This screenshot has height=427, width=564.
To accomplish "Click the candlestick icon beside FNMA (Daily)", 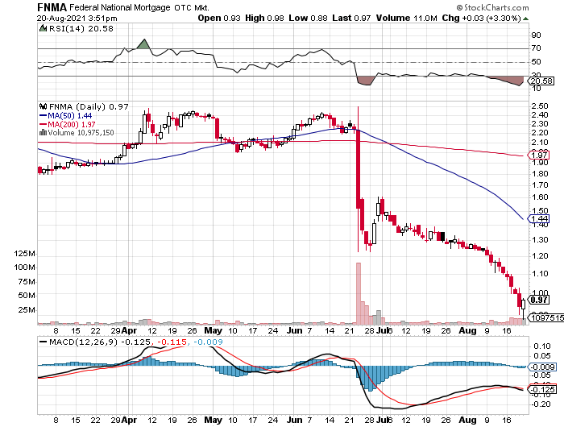I will click(44, 106).
